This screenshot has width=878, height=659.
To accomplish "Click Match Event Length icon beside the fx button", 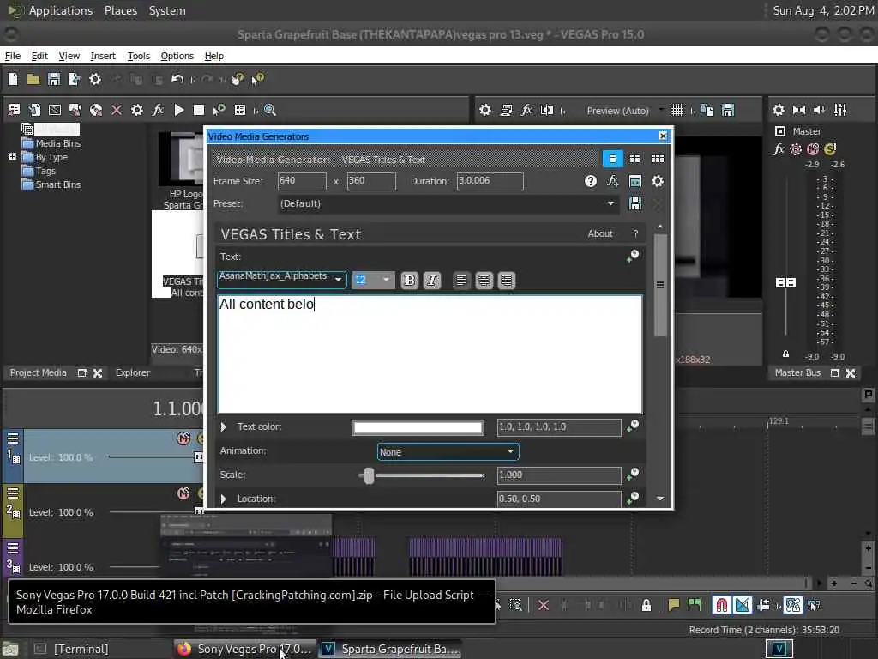I will [x=635, y=181].
